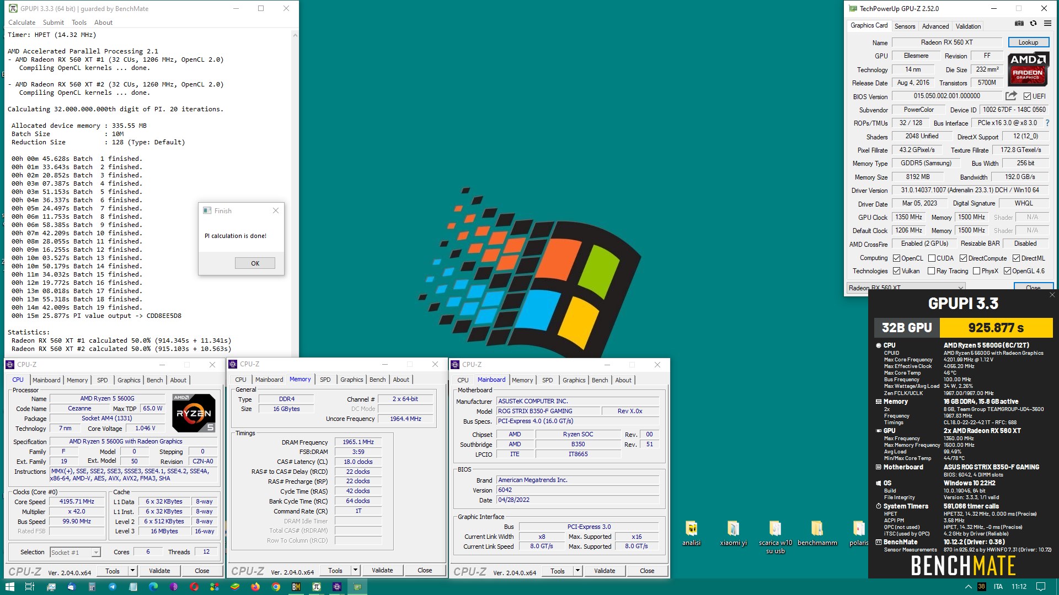This screenshot has height=595, width=1059.
Task: Open Telegram from the taskbar
Action: [113, 587]
